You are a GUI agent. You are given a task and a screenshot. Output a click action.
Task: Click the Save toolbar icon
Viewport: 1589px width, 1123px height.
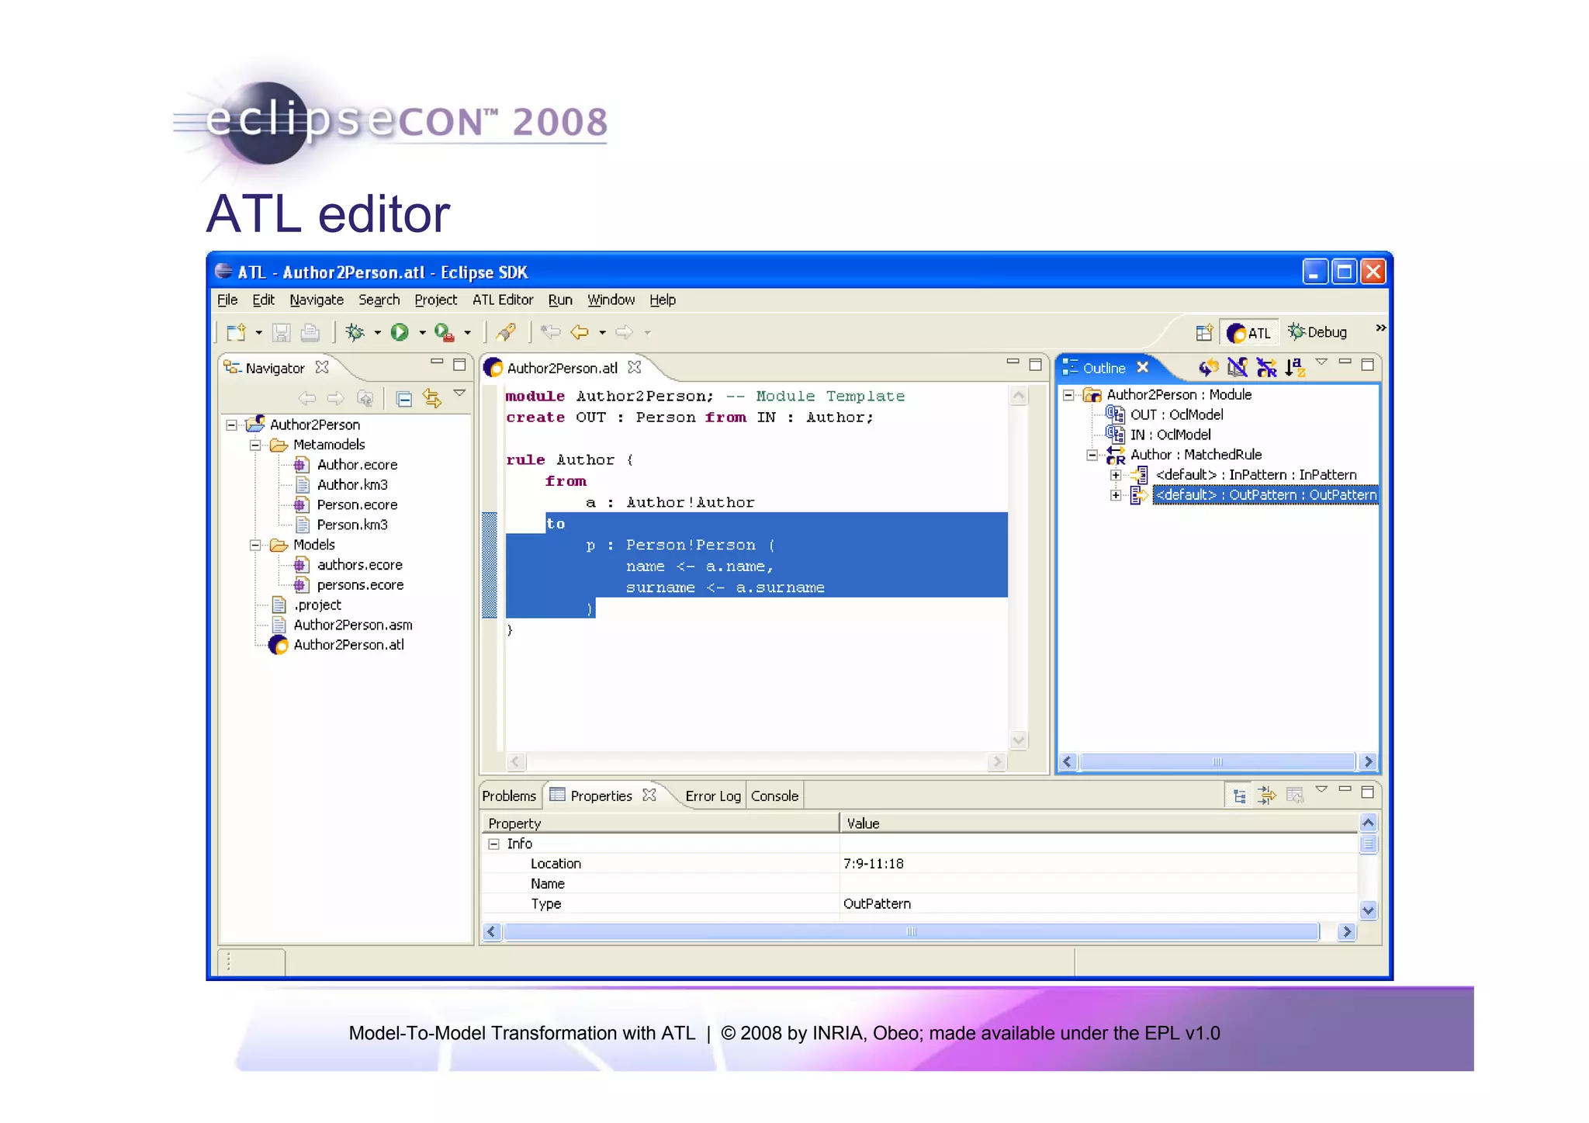pos(281,332)
